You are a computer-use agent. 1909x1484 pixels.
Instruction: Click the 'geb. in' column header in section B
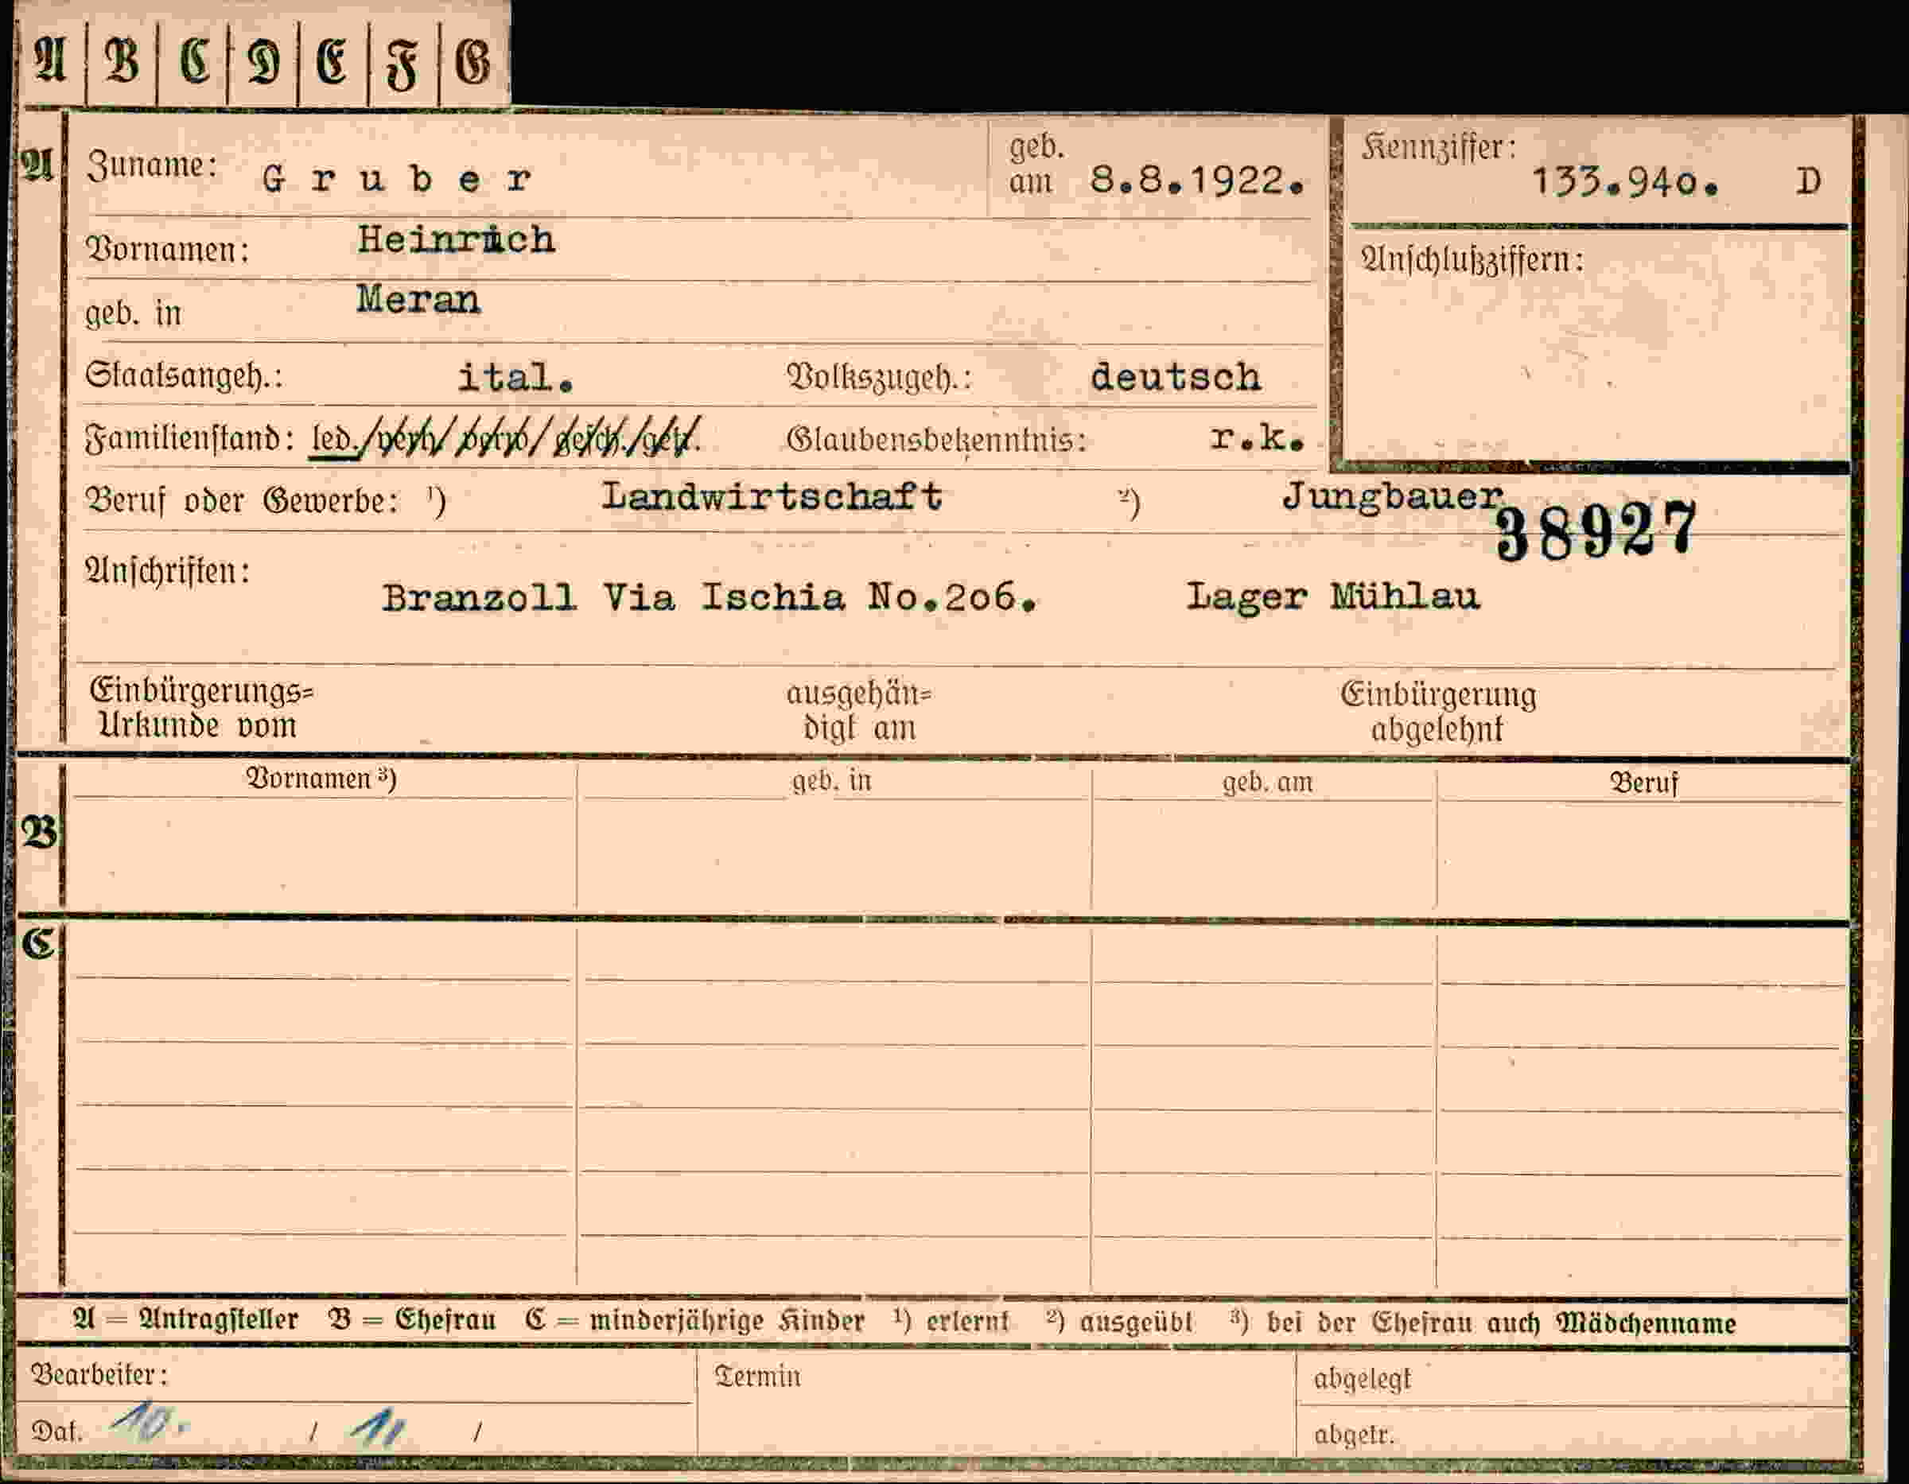pos(831,780)
